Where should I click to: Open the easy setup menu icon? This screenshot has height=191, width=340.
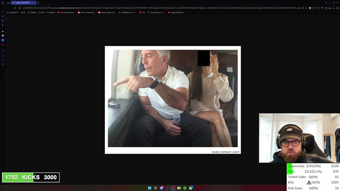[337, 8]
